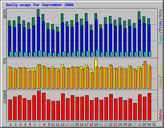Select the tallest orange Sites bar on day 29

pyautogui.click(x=145, y=75)
